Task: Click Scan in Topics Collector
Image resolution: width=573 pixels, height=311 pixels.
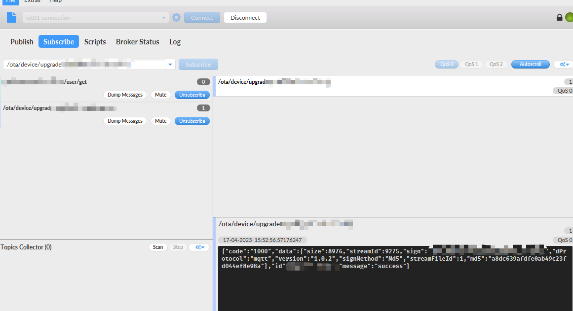Action: click(x=158, y=247)
